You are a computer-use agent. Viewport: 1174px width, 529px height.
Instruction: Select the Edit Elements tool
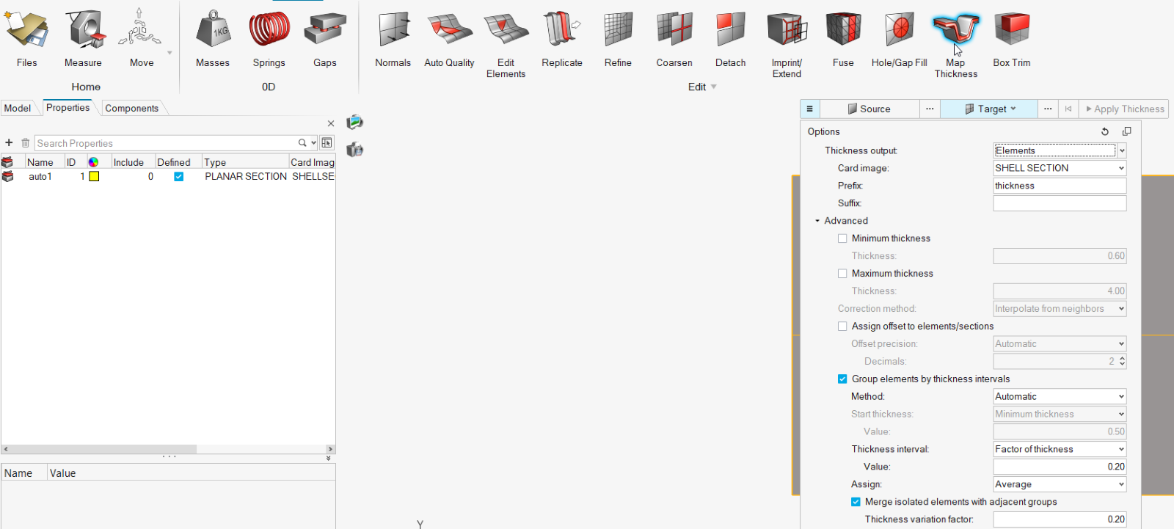[x=506, y=43]
